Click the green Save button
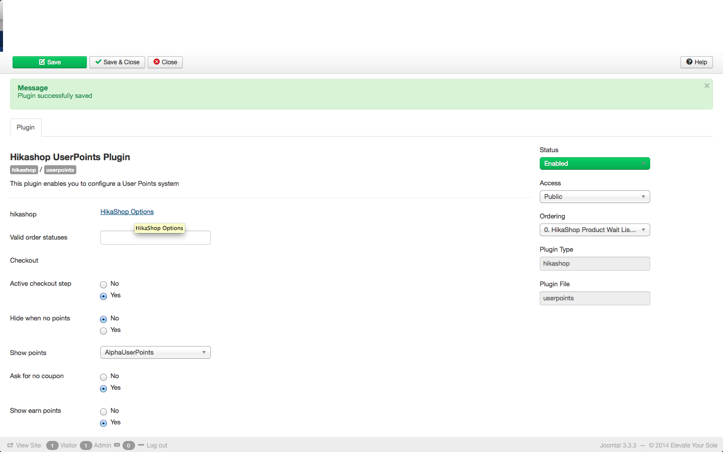The image size is (723, 452). [50, 62]
